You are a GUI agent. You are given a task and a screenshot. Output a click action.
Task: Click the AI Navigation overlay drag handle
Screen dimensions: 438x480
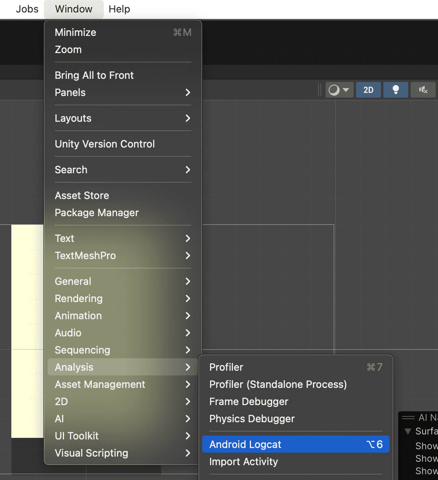pos(408,418)
